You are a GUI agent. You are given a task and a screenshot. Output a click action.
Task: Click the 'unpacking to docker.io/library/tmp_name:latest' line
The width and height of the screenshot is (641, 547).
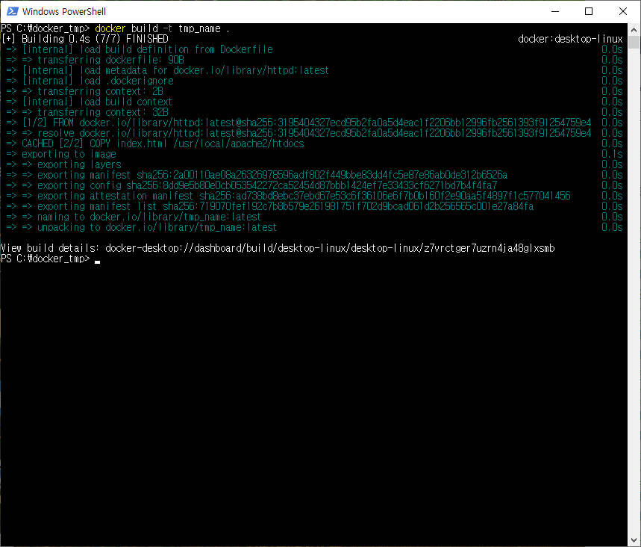click(142, 227)
